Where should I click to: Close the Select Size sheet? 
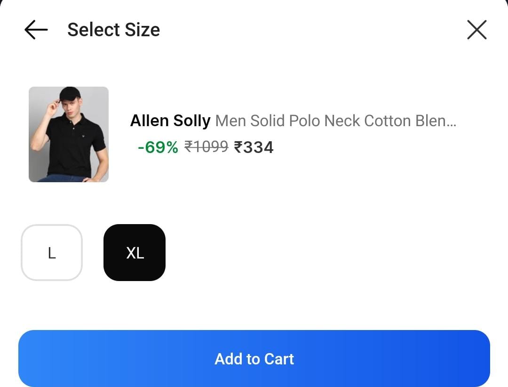click(x=476, y=30)
